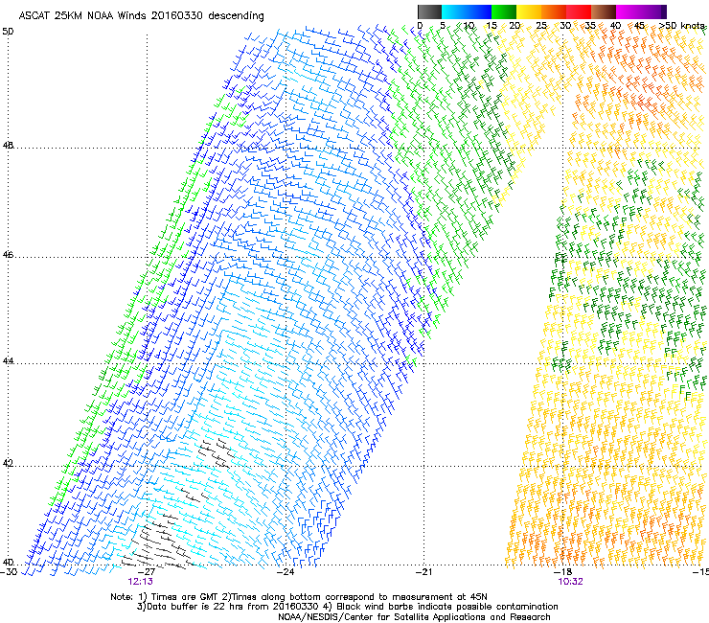Click the NOAA/NESDIS credit line
The width and height of the screenshot is (709, 623).
coord(414,617)
